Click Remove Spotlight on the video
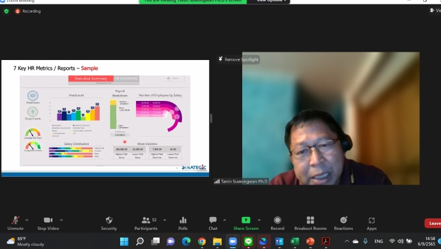Screen dimensions: 441x249 (238, 59)
